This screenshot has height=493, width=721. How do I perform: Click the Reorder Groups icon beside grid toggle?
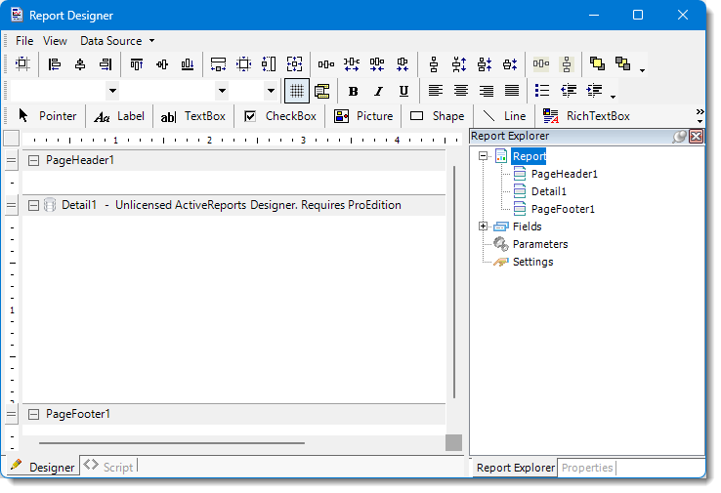pyautogui.click(x=322, y=91)
